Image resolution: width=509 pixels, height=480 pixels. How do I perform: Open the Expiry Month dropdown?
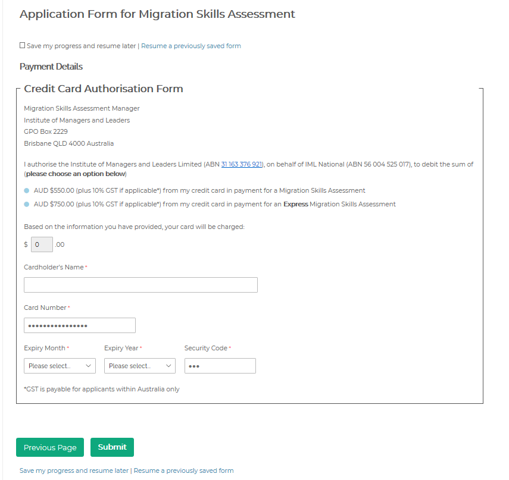[x=60, y=366]
